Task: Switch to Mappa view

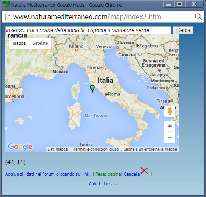Action: 19,43
